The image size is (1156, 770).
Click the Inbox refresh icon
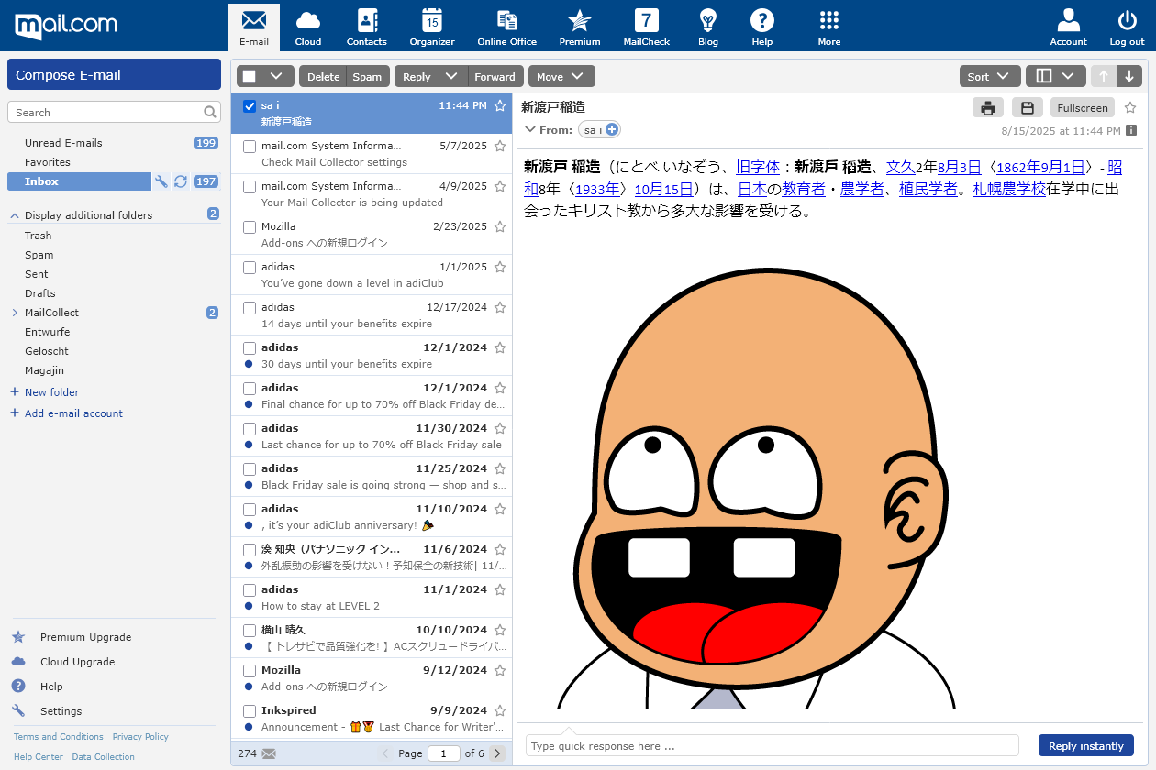(x=181, y=181)
